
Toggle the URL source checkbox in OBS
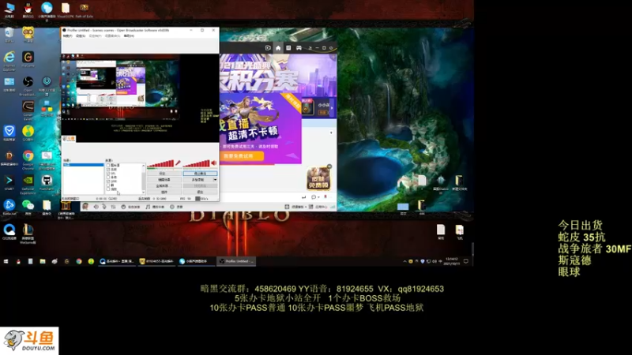[x=108, y=174]
